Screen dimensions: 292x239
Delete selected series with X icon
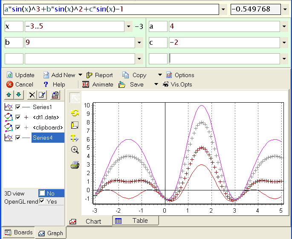coord(32,95)
